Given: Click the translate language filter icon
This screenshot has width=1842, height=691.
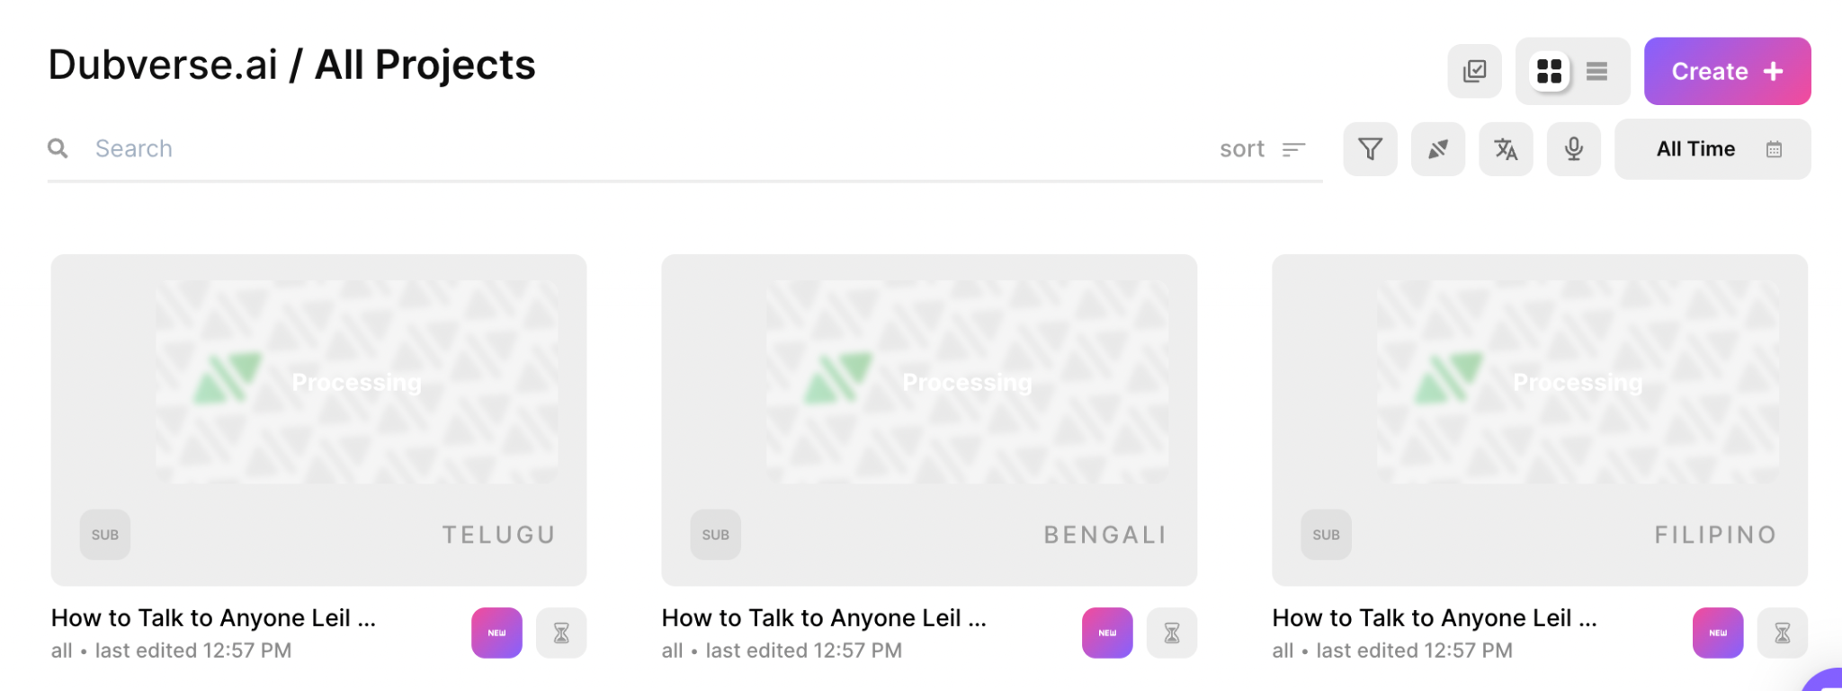Looking at the screenshot, I should (1506, 149).
